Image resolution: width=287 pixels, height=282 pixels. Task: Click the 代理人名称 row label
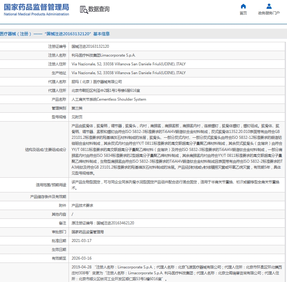point(57,82)
